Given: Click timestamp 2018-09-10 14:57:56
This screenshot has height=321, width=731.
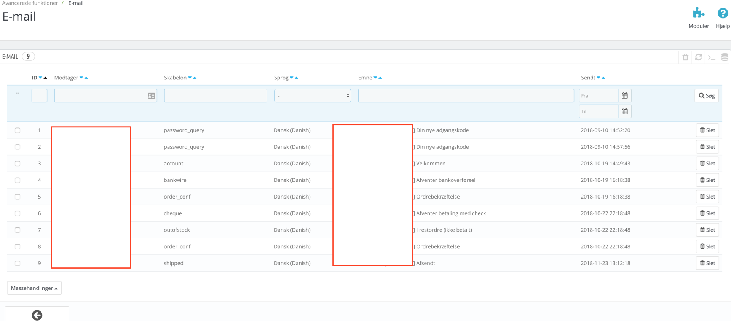Looking at the screenshot, I should click(605, 147).
